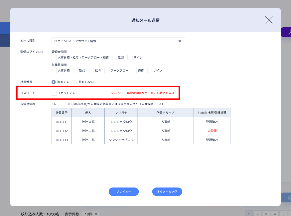
Task: Click the プレビュー button
Action: [x=123, y=192]
